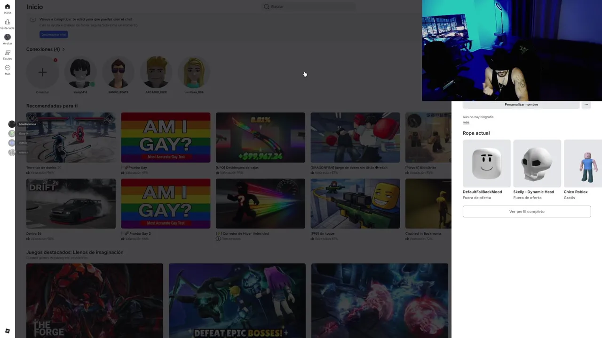Viewport: 602px width, 338px height.
Task: Click blue Desbloquear chat button
Action: (54, 34)
